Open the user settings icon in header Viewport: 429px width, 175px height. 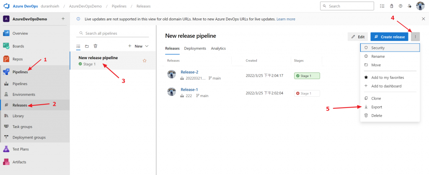coord(410,6)
